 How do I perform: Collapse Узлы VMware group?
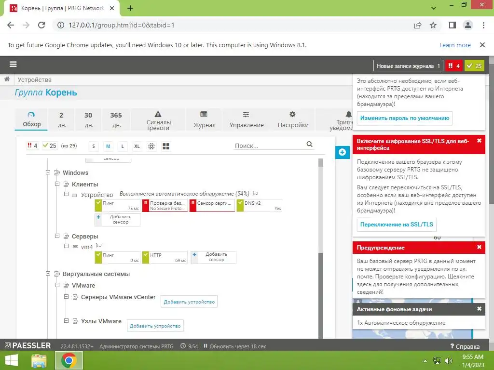[x=66, y=320]
